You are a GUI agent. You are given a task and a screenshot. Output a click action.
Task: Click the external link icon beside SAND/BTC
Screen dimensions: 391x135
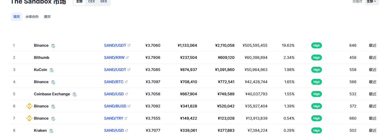(x=126, y=82)
